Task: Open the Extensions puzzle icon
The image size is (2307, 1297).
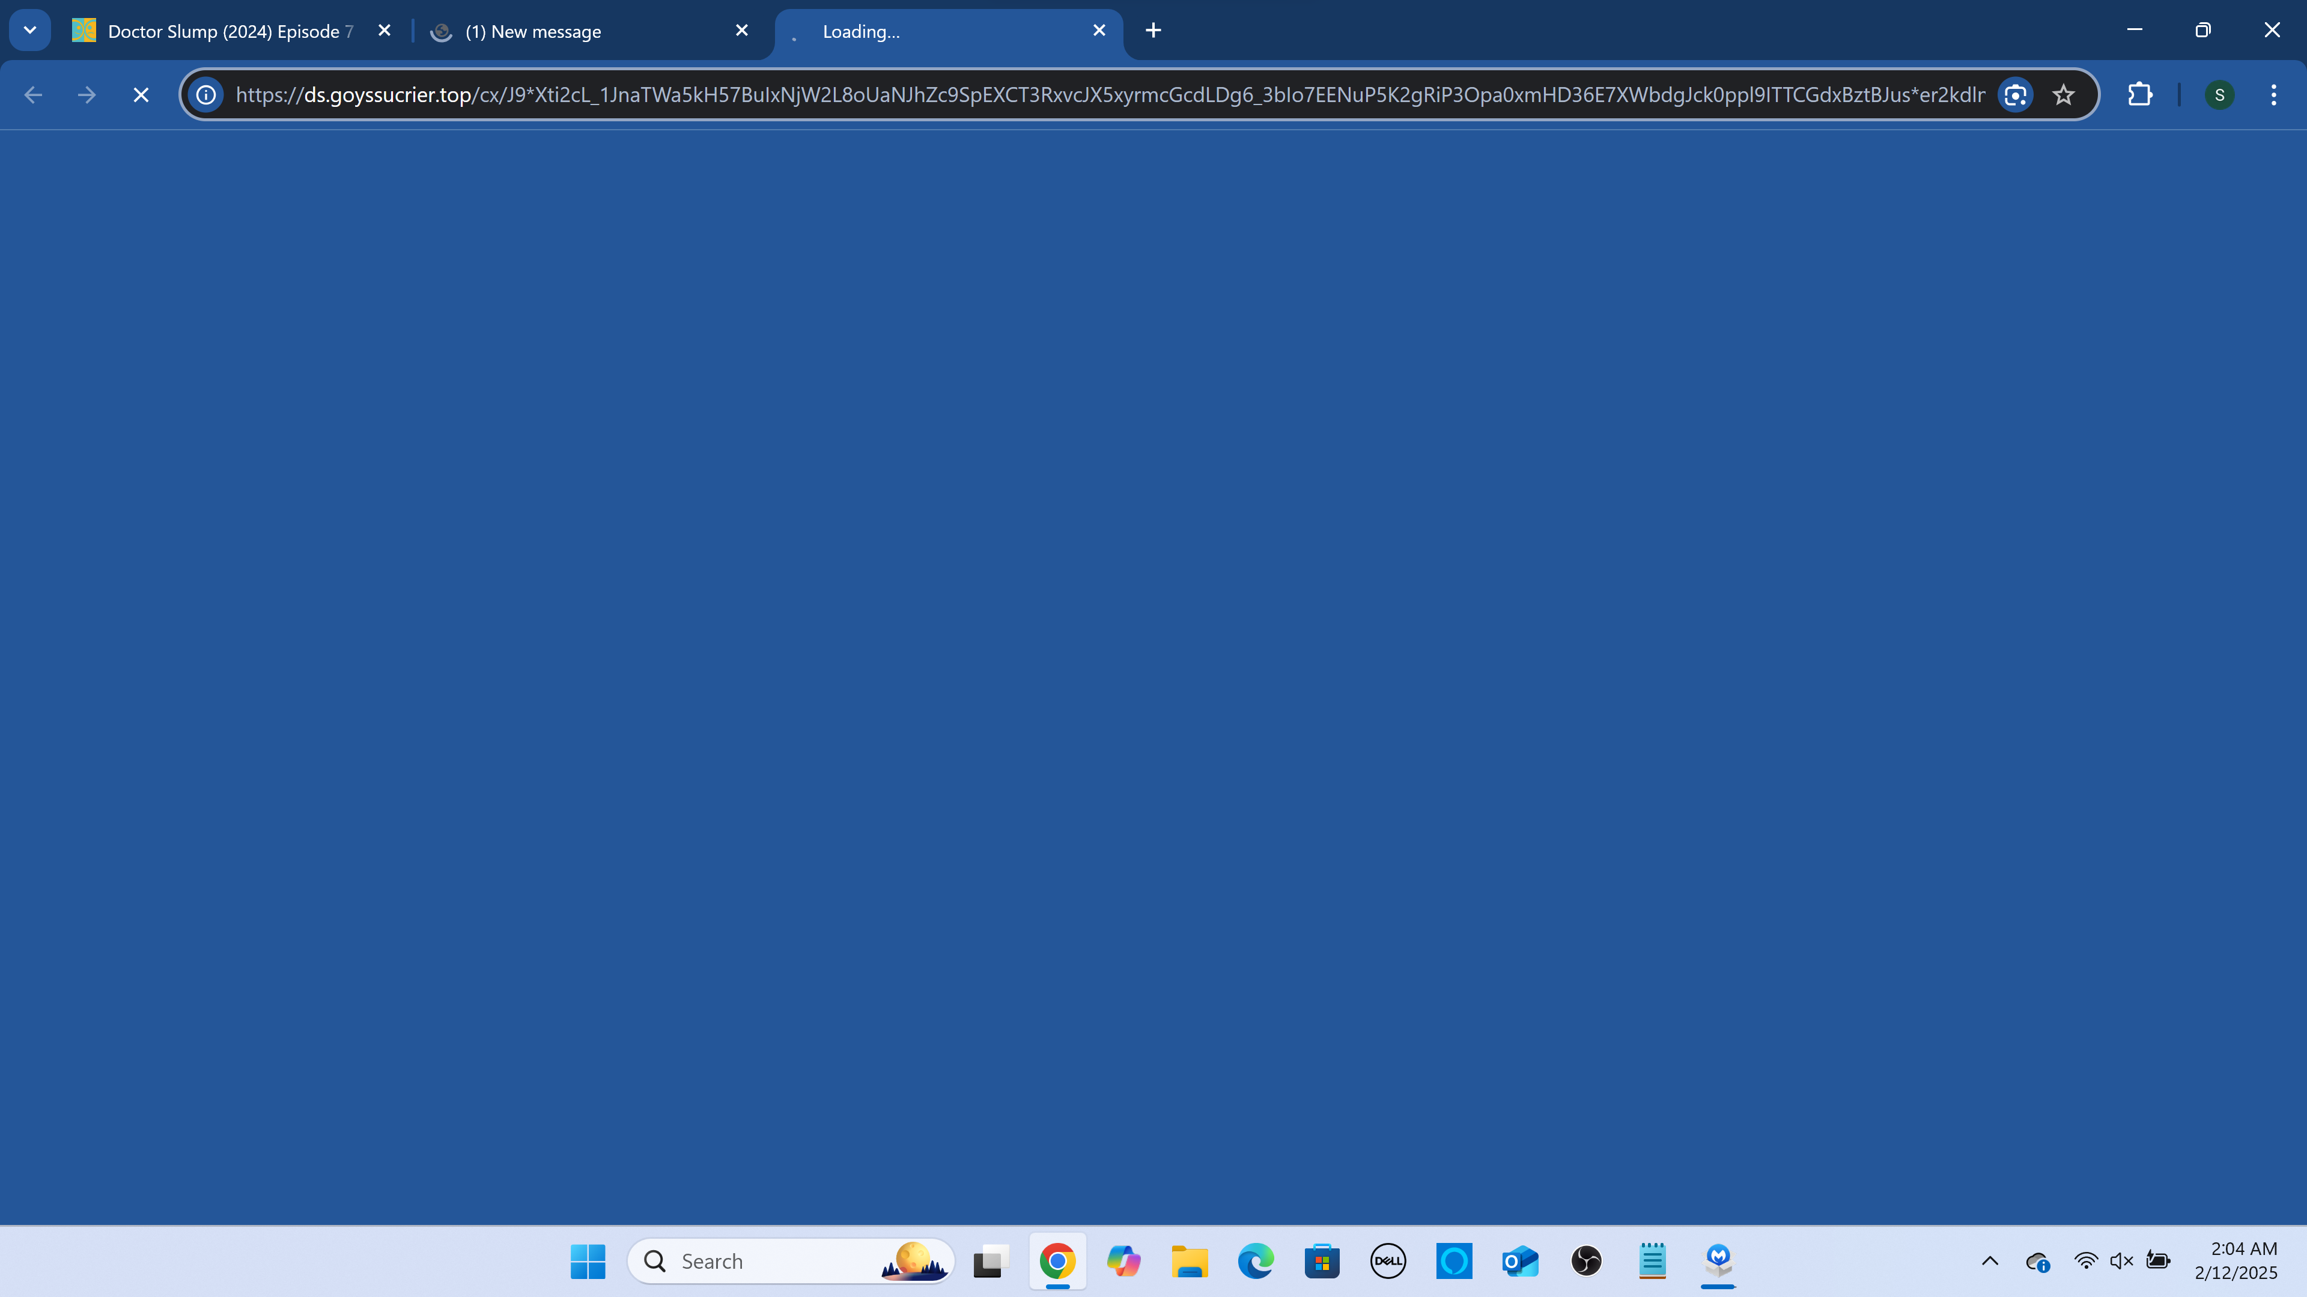Action: click(2139, 95)
